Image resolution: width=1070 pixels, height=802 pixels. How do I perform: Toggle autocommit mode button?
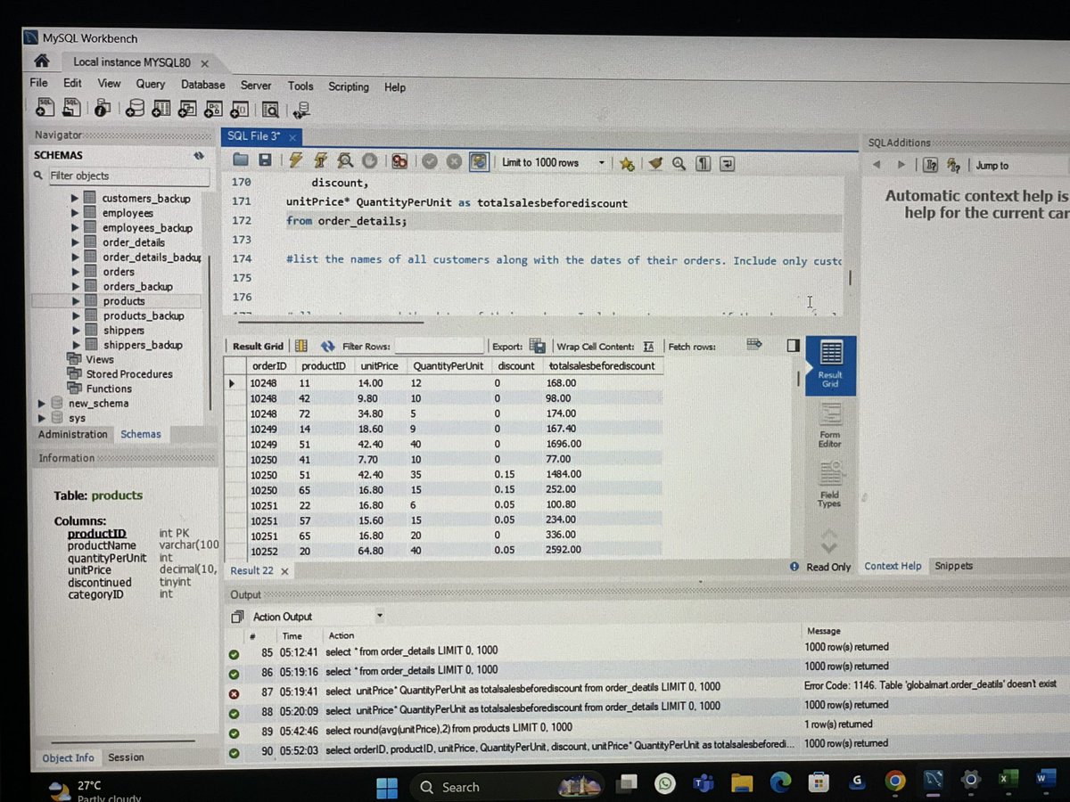point(480,162)
